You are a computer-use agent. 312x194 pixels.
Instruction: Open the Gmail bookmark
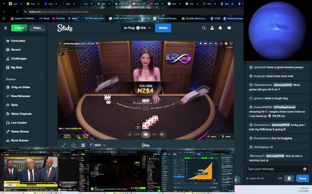pos(44,19)
